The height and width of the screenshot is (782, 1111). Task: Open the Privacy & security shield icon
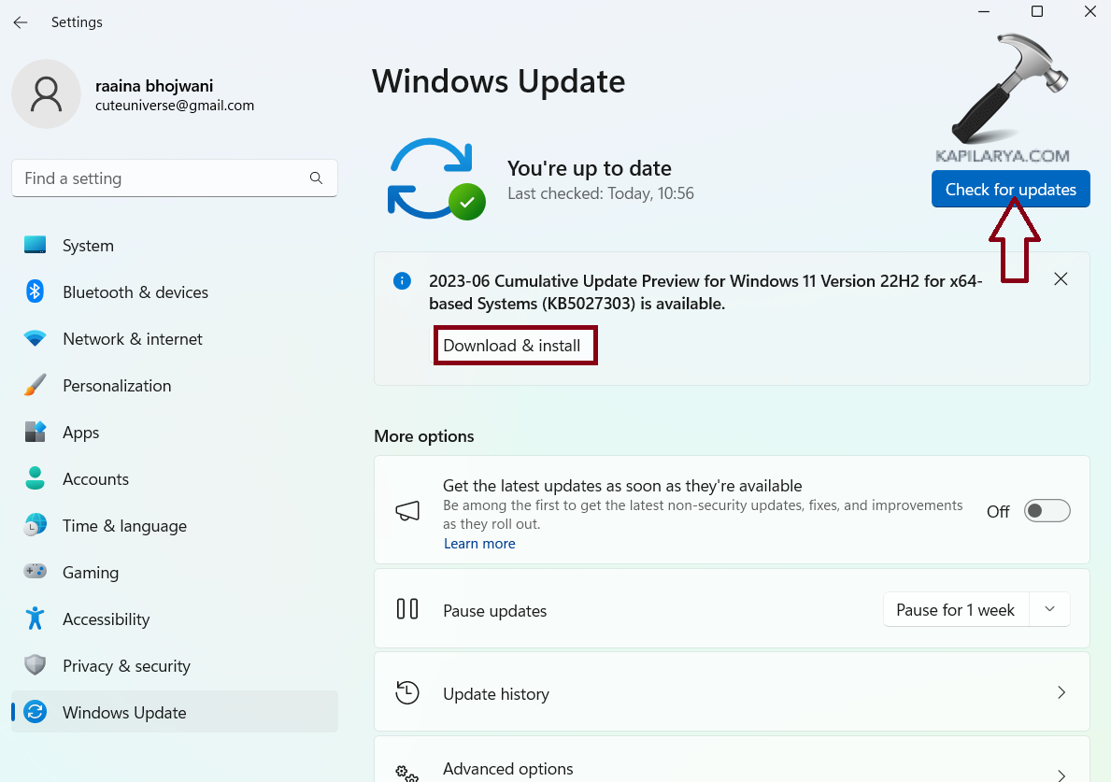pyautogui.click(x=36, y=666)
